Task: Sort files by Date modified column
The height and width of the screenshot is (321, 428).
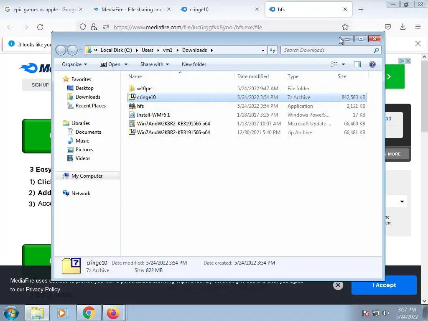Action: click(260, 76)
